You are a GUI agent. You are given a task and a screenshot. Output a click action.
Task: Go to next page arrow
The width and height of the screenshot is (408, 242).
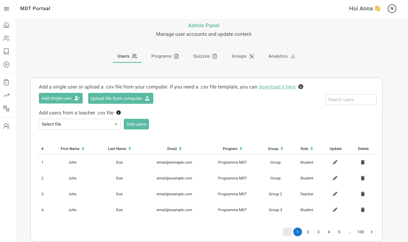click(x=372, y=232)
